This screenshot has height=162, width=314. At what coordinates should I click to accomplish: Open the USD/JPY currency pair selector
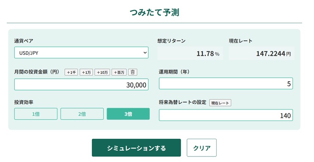[x=81, y=53]
